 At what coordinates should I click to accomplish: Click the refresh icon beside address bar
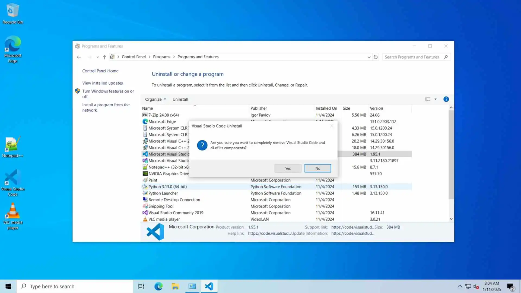click(x=376, y=57)
